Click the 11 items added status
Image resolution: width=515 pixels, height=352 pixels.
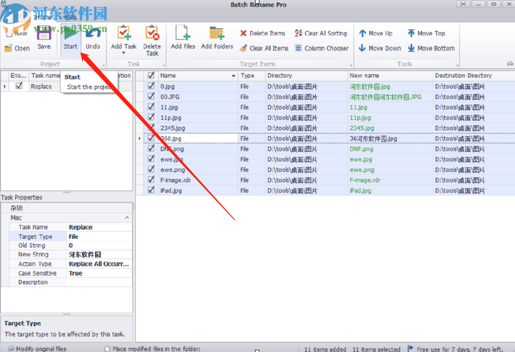click(x=325, y=349)
